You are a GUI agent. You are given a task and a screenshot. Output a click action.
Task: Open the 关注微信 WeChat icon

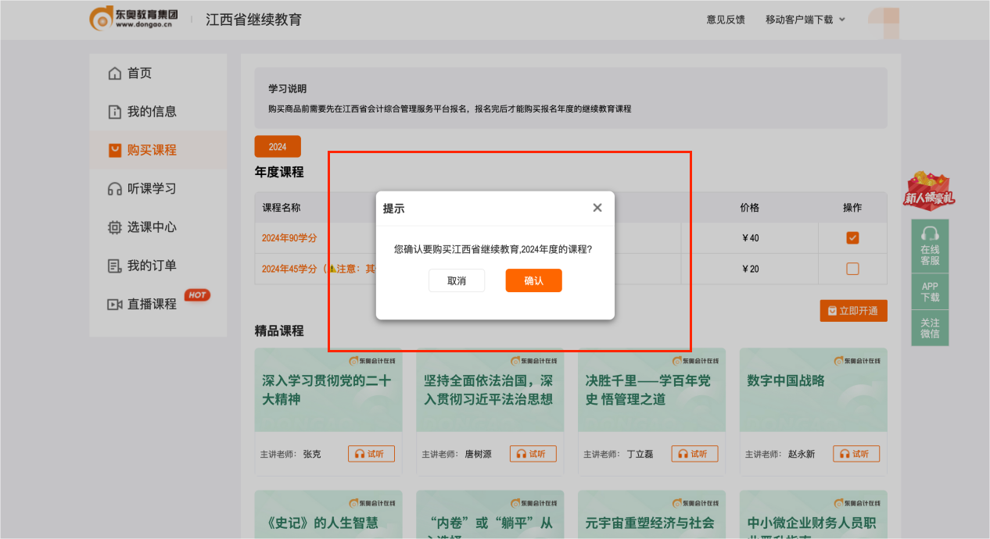tap(930, 328)
